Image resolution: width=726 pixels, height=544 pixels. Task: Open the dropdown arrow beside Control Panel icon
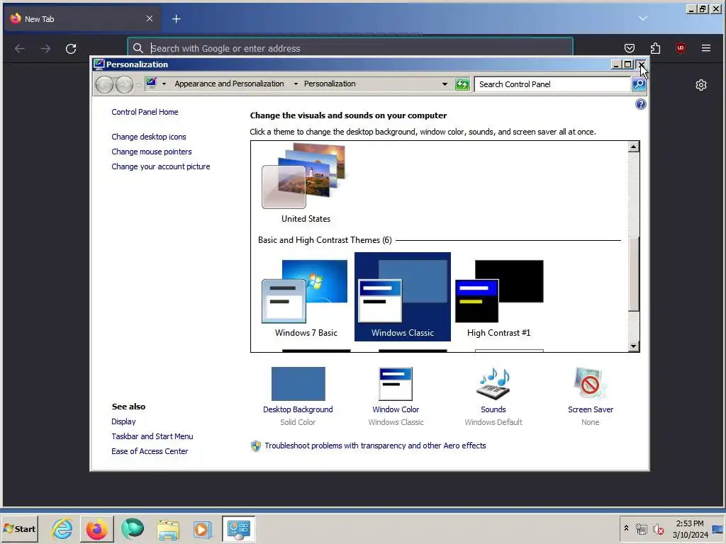[x=164, y=84]
